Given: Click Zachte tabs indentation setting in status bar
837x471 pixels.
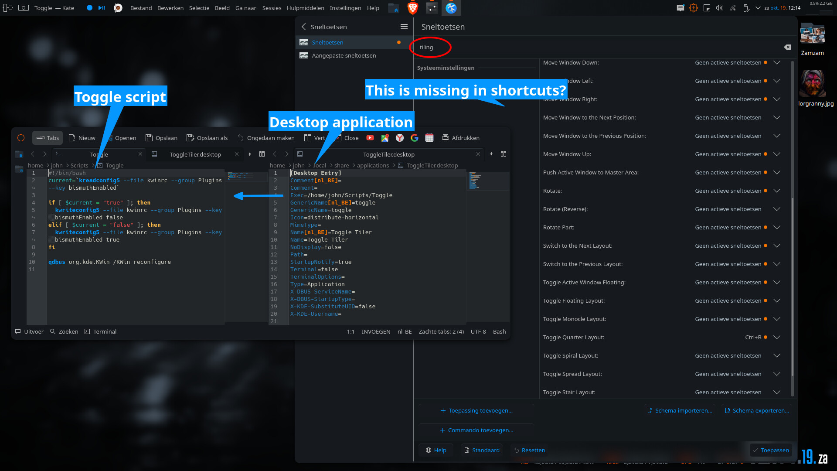Looking at the screenshot, I should click(x=441, y=331).
